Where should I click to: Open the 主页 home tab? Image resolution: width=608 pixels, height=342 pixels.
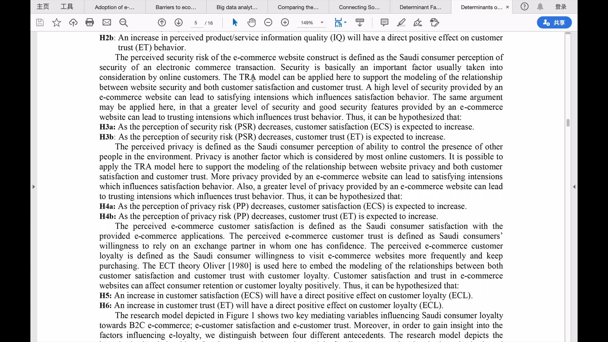point(43,7)
